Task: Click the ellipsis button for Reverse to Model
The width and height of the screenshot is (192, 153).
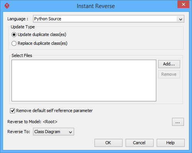Action: coord(178,122)
